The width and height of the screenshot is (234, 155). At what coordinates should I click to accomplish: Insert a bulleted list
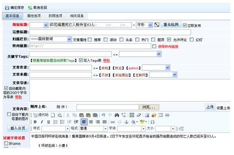pos(62,122)
